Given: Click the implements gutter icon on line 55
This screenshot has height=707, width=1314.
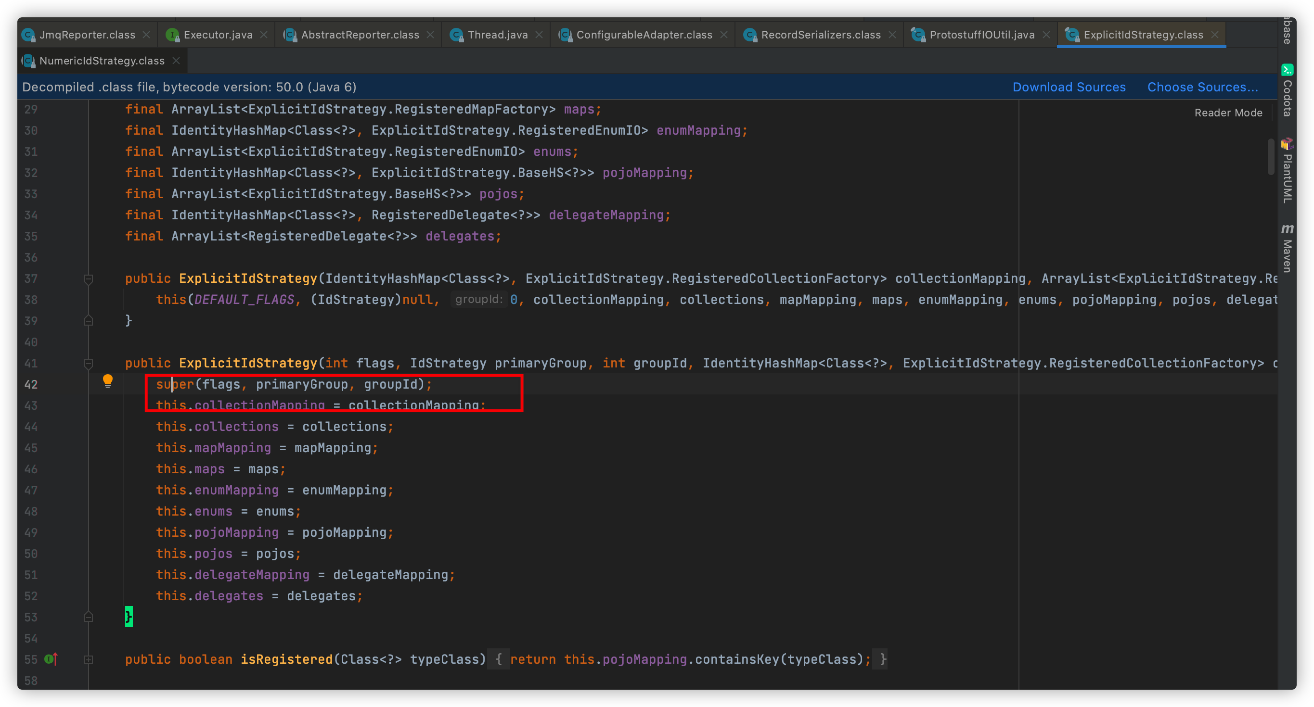Looking at the screenshot, I should pos(51,659).
